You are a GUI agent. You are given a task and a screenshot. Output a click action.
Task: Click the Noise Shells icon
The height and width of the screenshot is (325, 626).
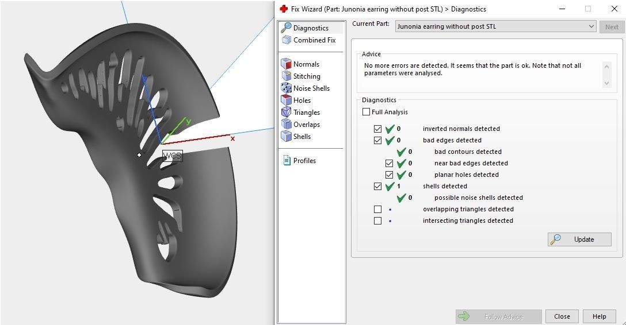[287, 88]
